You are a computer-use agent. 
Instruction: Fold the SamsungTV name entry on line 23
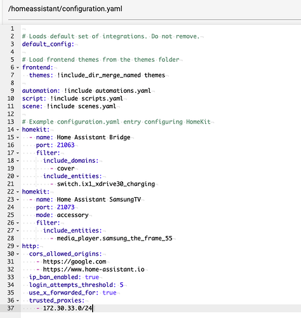(18, 200)
